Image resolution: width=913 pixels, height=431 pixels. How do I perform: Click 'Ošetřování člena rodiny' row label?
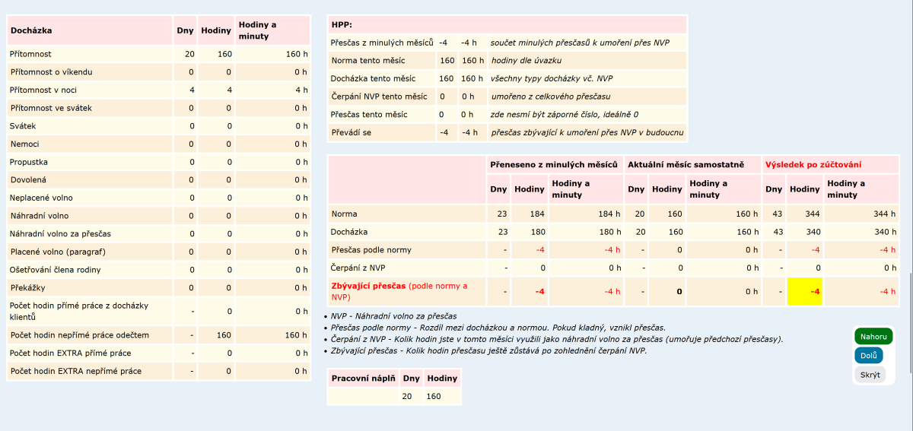[56, 270]
